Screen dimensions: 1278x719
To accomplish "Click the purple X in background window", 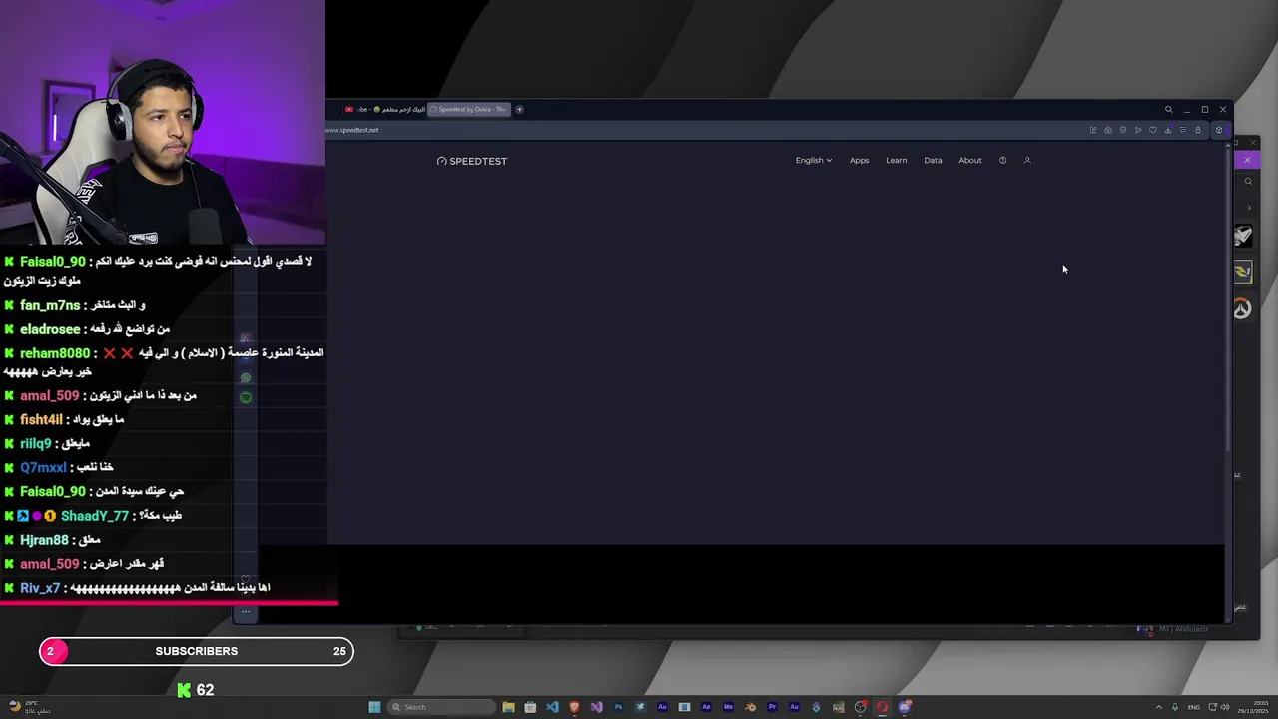I will 1247,160.
